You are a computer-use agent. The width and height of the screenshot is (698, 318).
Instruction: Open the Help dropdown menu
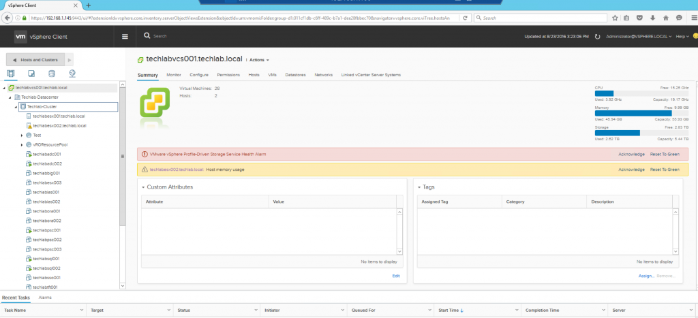[x=682, y=37]
